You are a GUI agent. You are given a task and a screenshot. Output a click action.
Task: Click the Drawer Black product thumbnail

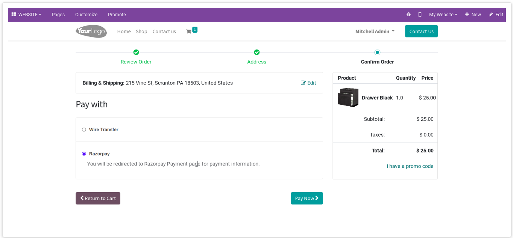click(348, 98)
